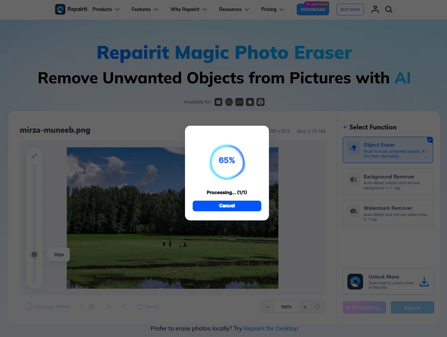Click the Watermark Remover icon
The image size is (447, 337).
tap(354, 211)
